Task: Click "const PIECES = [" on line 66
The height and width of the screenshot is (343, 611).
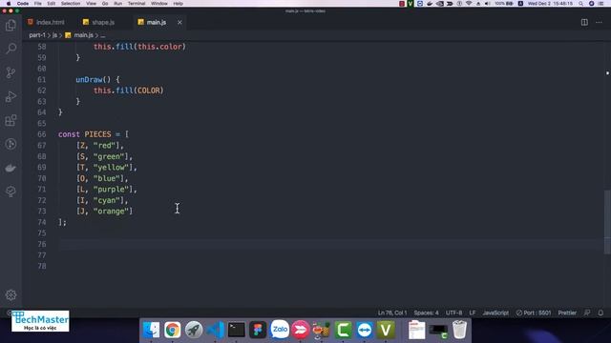Action: [x=94, y=134]
